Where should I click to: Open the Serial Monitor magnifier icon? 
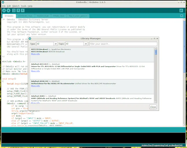pos(181,10)
